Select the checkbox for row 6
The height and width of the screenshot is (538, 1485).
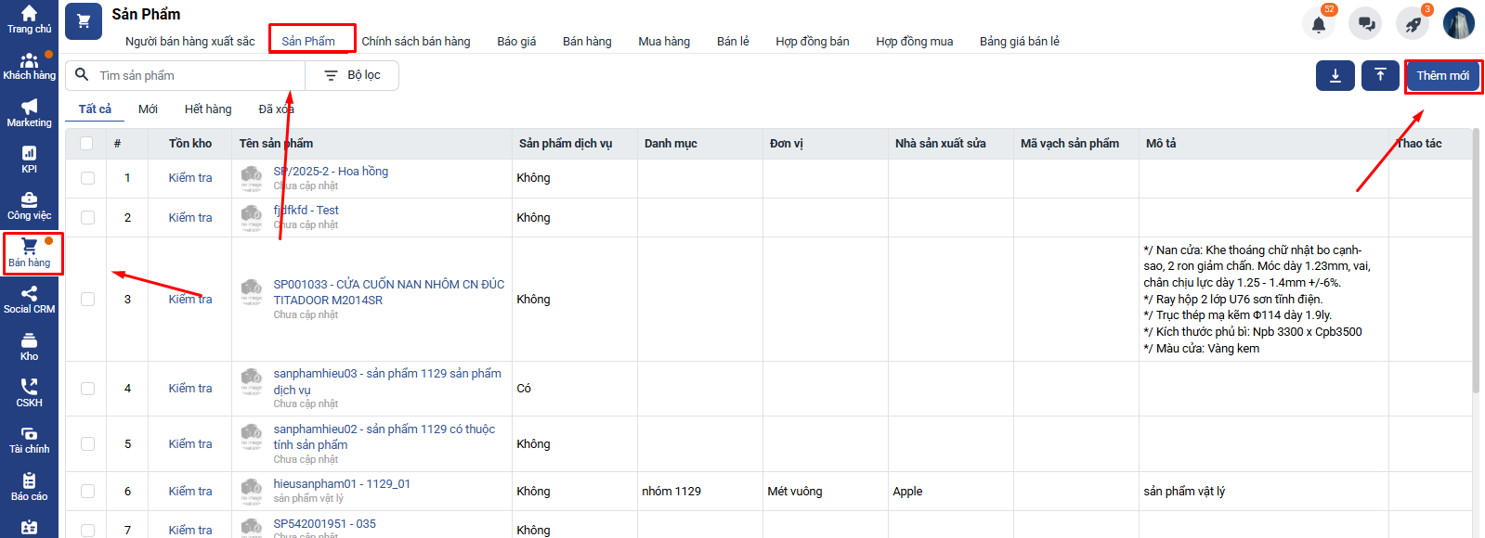point(87,492)
